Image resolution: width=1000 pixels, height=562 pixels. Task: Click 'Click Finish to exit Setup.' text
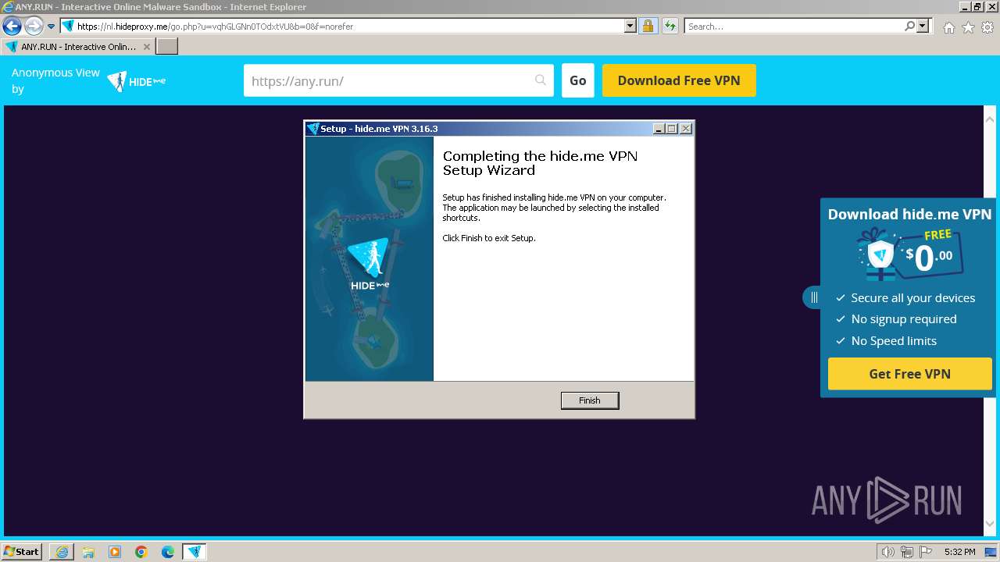[489, 238]
